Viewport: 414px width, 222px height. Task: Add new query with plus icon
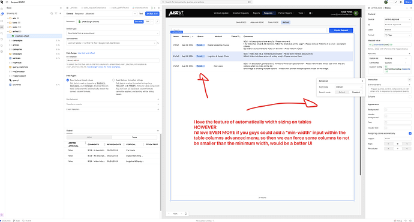[x=60, y=13]
